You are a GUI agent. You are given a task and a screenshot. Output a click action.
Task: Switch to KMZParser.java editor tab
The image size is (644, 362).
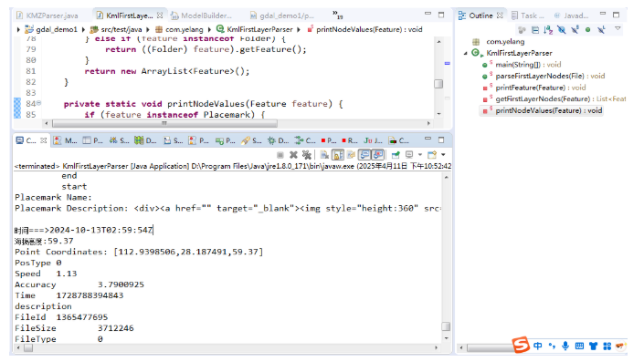pos(48,16)
